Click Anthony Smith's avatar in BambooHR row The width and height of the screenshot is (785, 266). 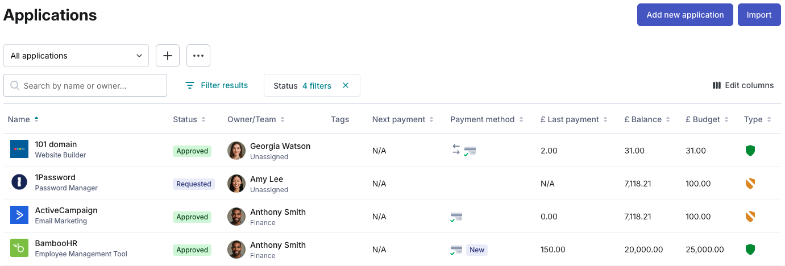[236, 250]
